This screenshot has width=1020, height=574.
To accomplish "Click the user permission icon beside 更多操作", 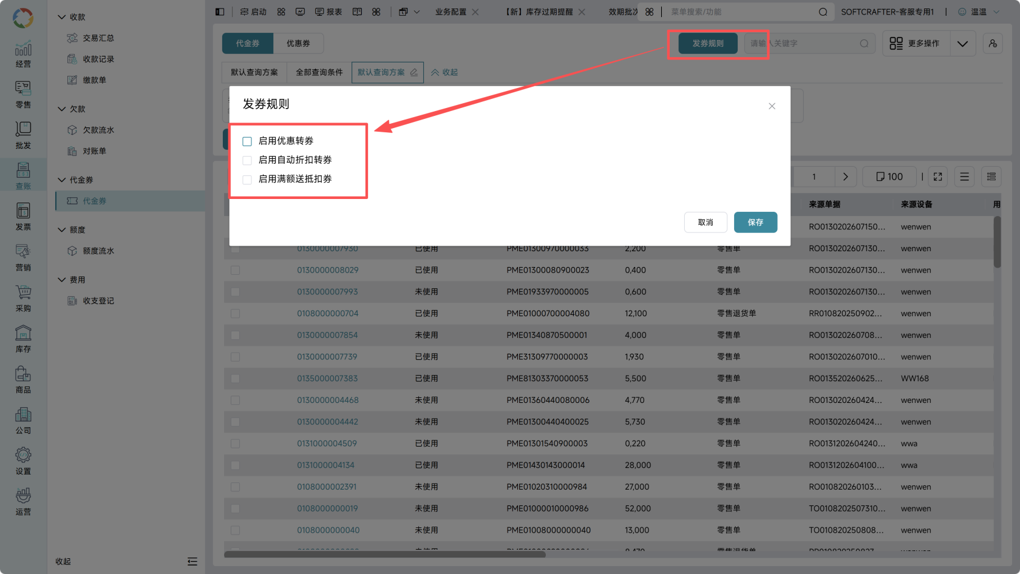I will point(993,43).
